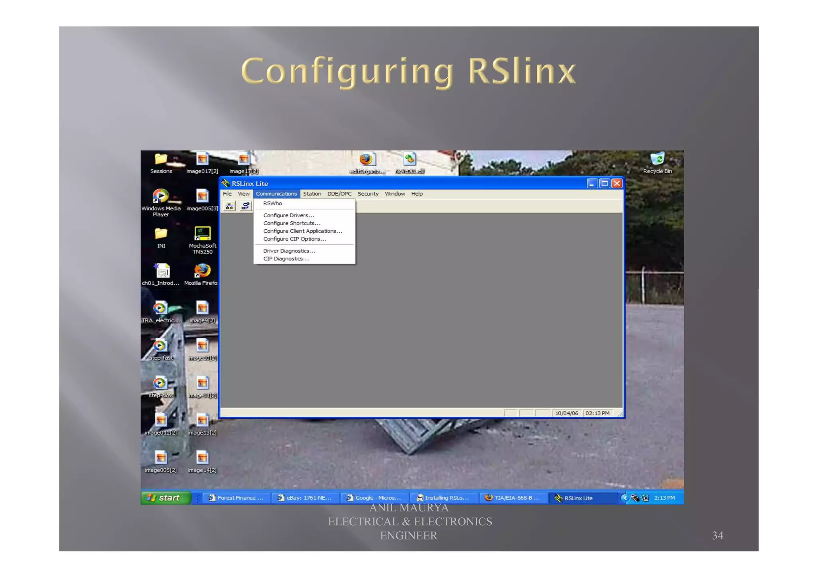The height and width of the screenshot is (578, 818).
Task: Click the RSWho network toolbar icon
Action: (x=229, y=206)
